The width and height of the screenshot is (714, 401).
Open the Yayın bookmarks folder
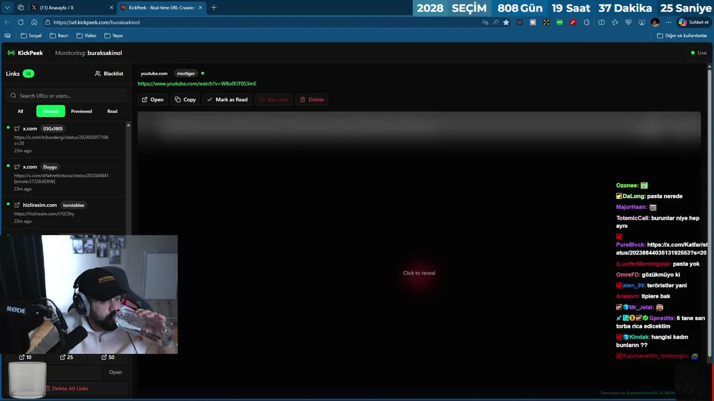click(x=114, y=36)
